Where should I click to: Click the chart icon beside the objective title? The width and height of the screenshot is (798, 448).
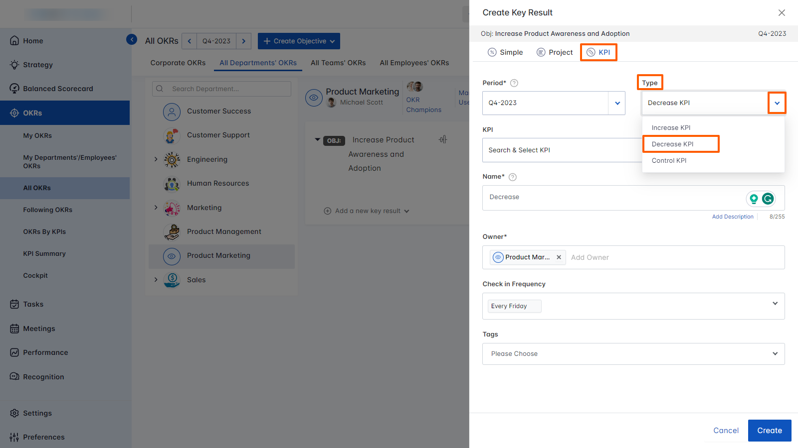pos(442,139)
